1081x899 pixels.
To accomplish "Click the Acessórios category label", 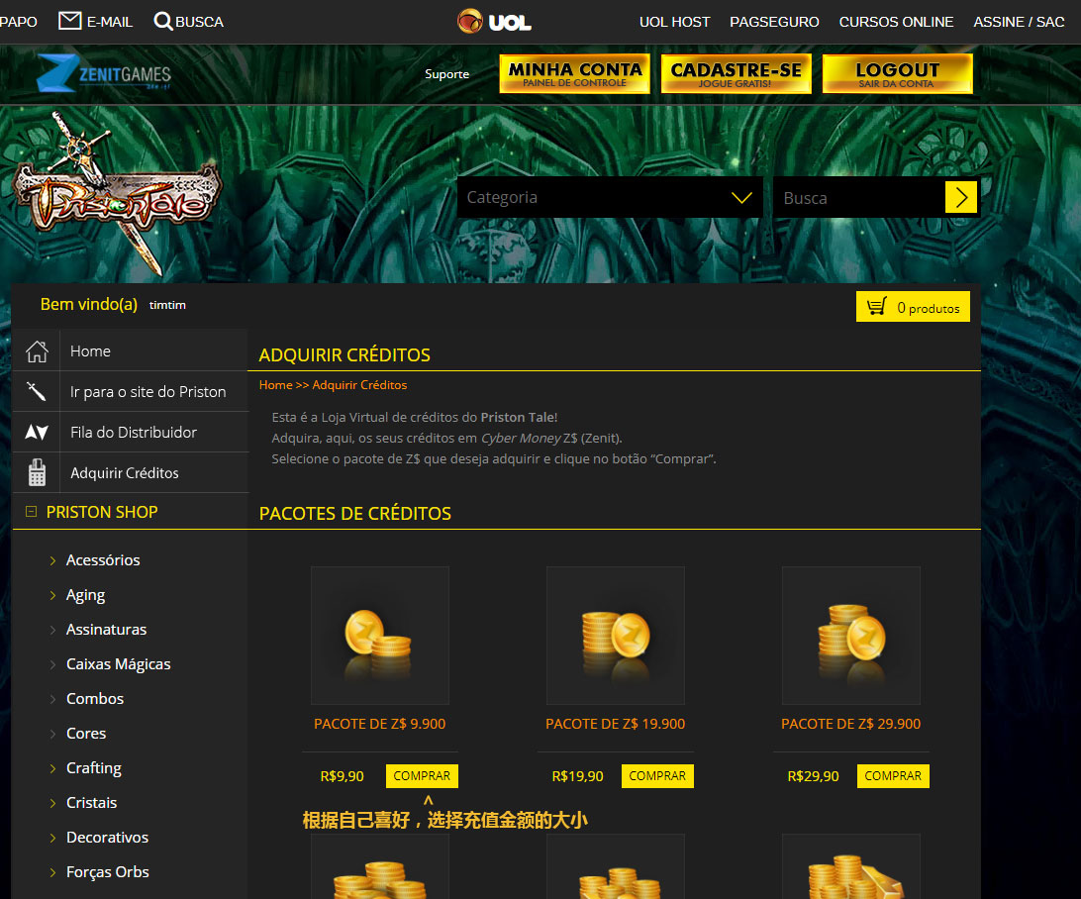I will (103, 560).
